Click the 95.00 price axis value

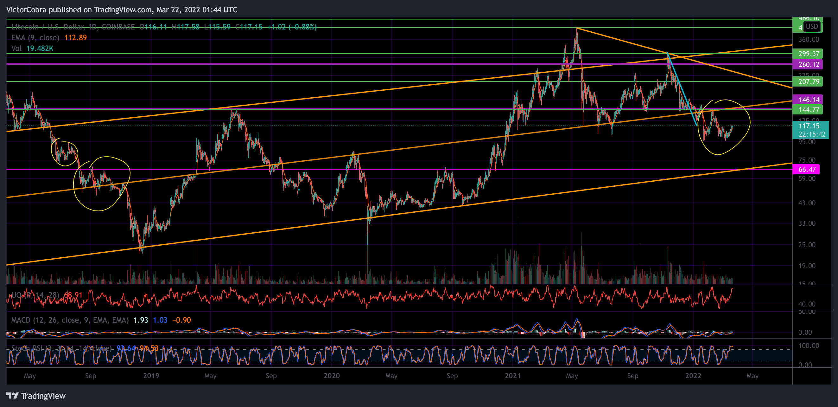click(x=807, y=142)
